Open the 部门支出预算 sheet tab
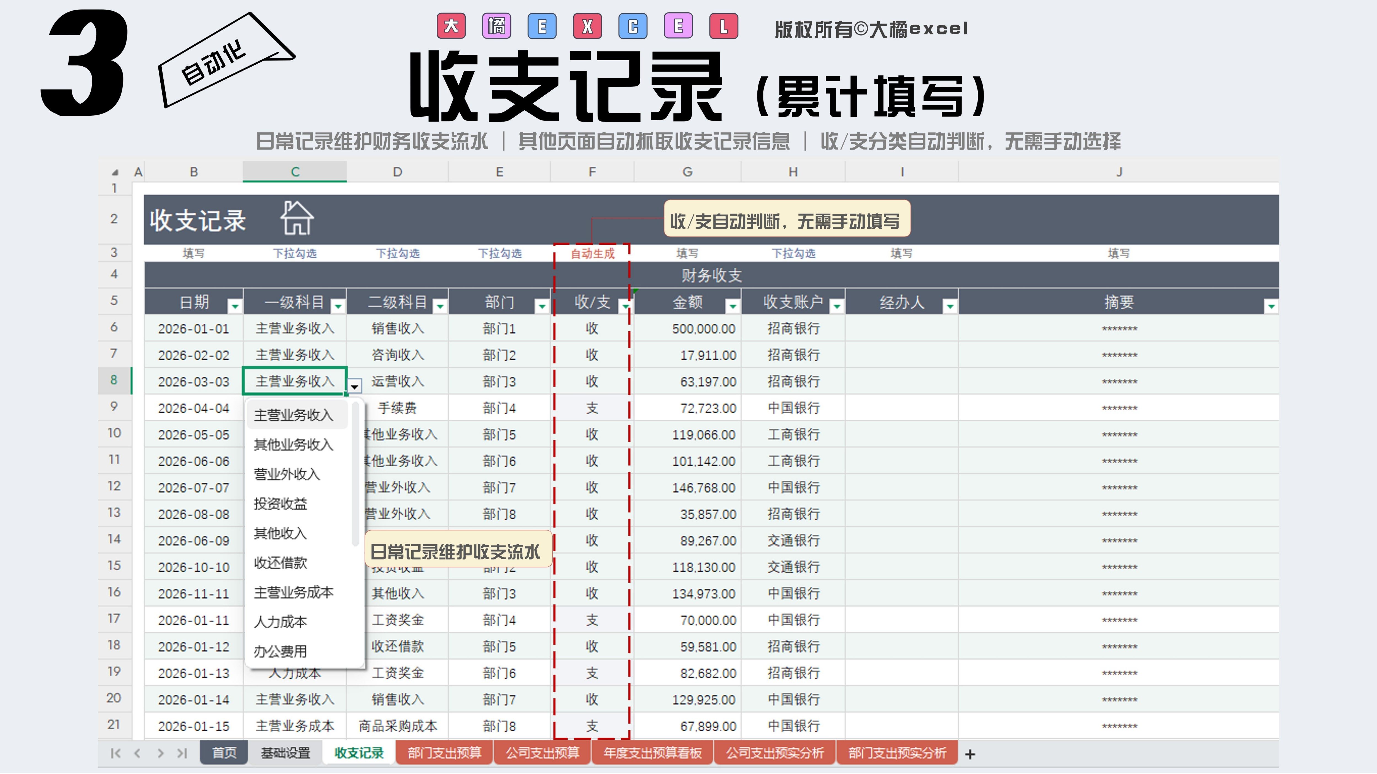The image size is (1377, 774). pyautogui.click(x=444, y=753)
